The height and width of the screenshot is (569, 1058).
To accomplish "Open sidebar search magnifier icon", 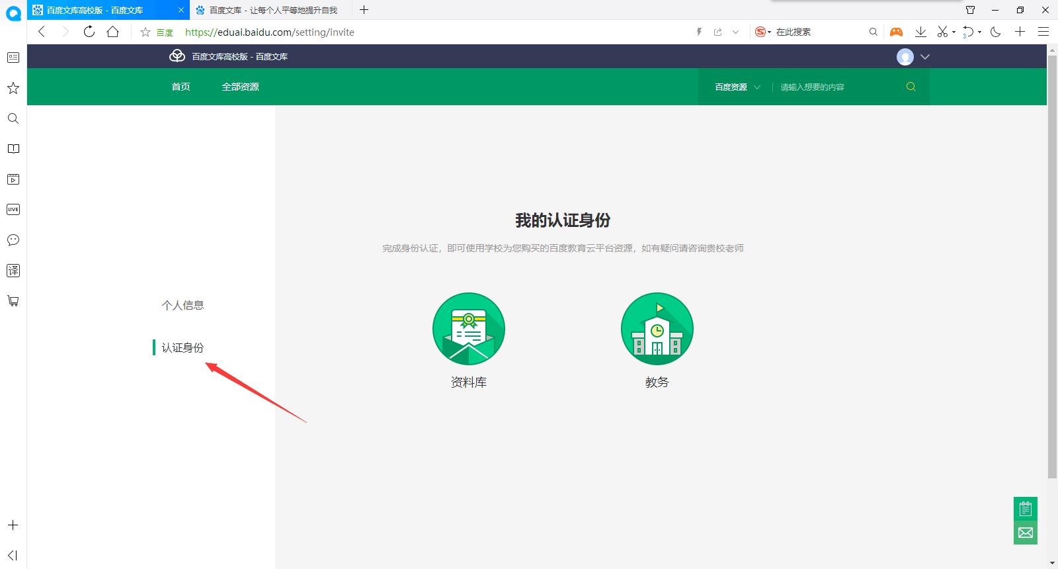I will pos(13,118).
